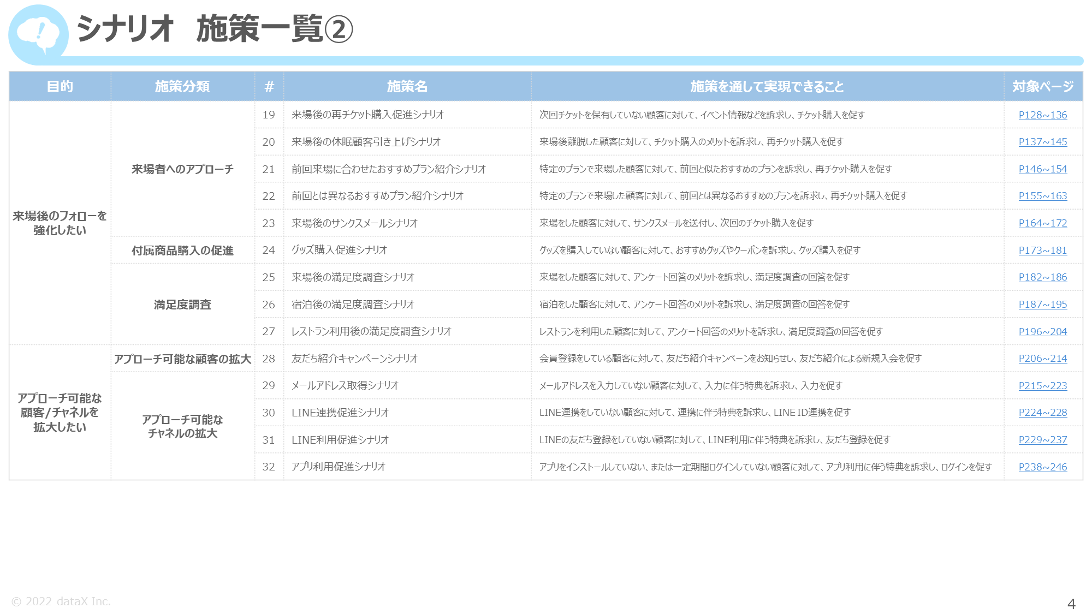
Task: Click row number 32
Action: point(269,467)
